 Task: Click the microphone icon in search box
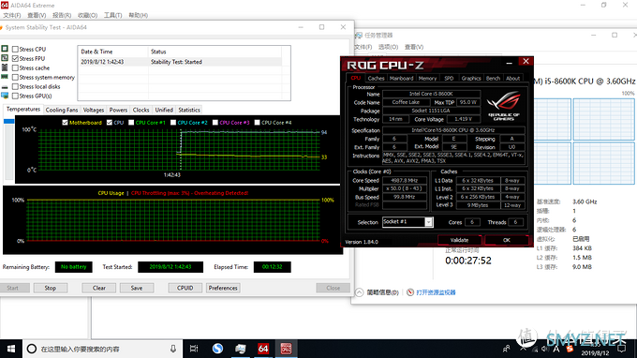point(173,349)
